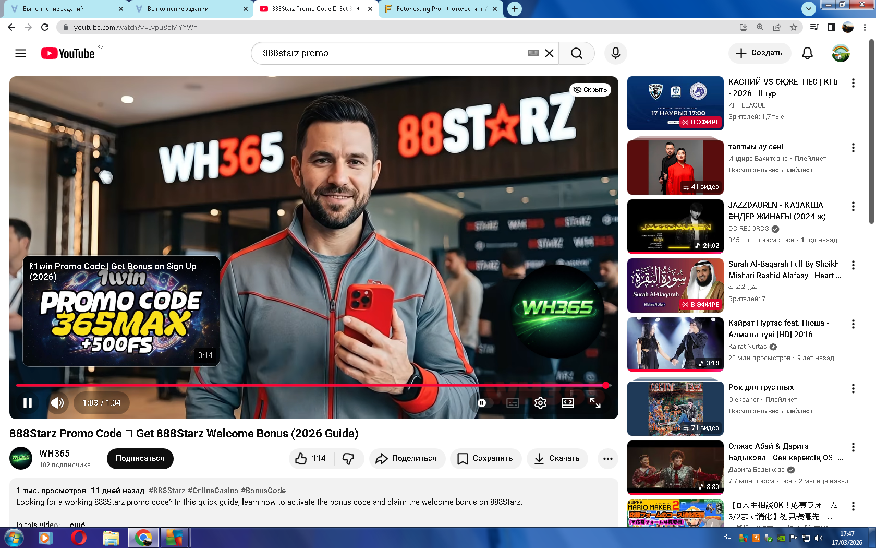Open the 1win Promo Code suggested video card

pyautogui.click(x=121, y=311)
